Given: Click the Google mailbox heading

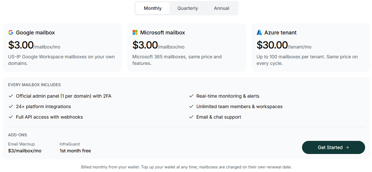Looking at the screenshot, I should 35,33.
